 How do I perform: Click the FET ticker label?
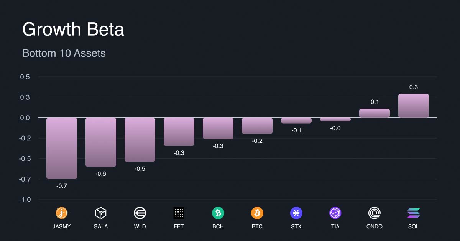[x=179, y=226]
